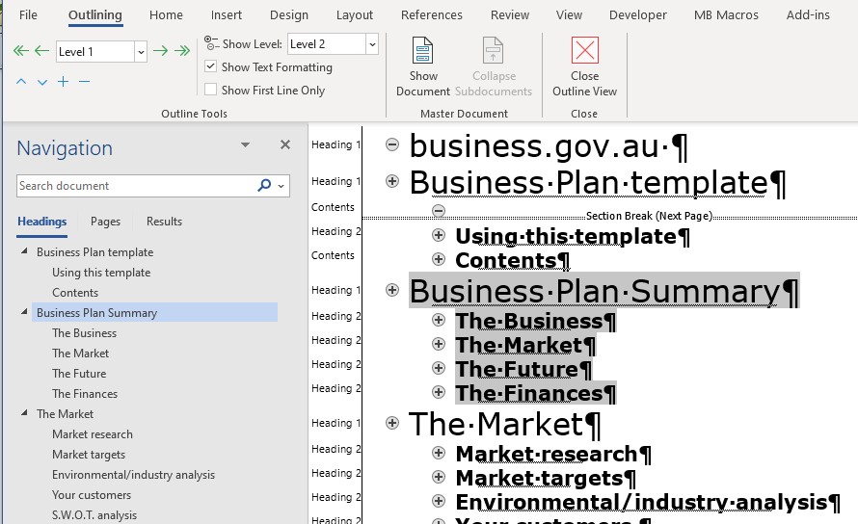
Task: Open the Show Level dropdown
Action: coord(371,44)
